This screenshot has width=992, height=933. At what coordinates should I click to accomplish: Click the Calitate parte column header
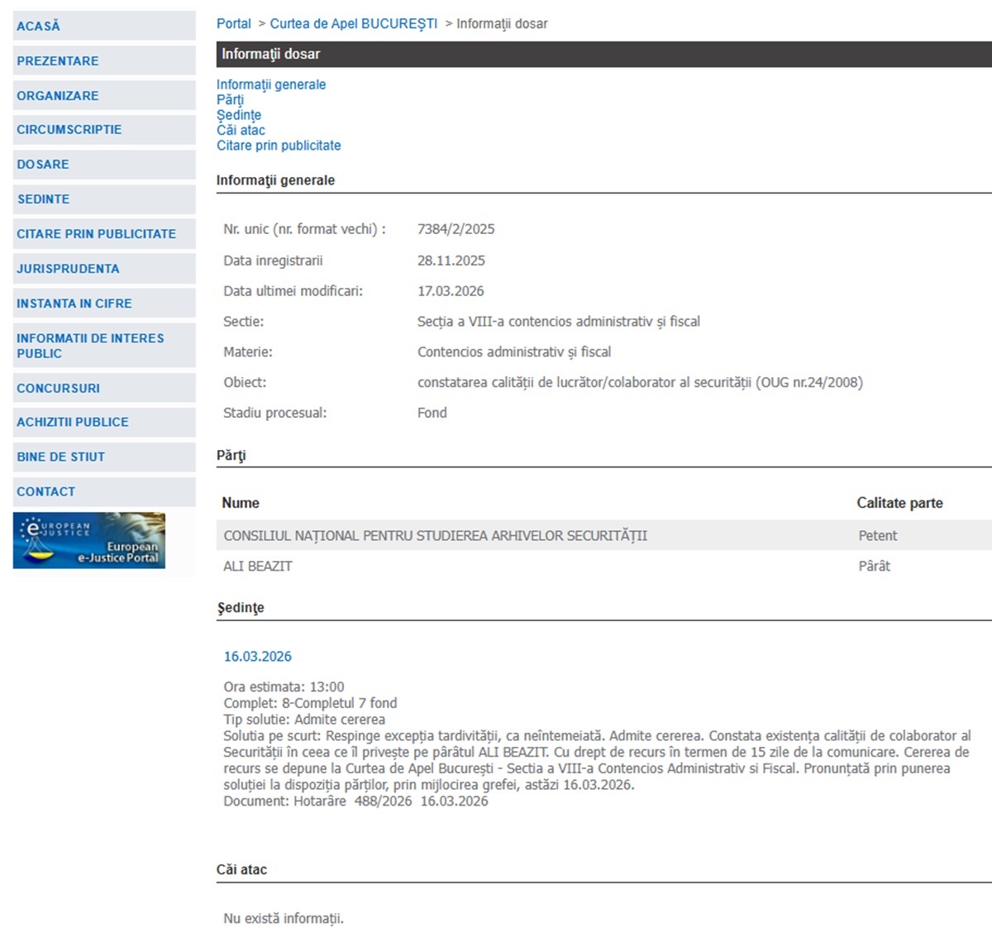pos(899,503)
